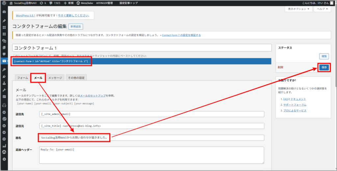The height and width of the screenshot is (171, 337).
Task: Open the Tools wrench icon in sidebar
Action: tap(4, 90)
